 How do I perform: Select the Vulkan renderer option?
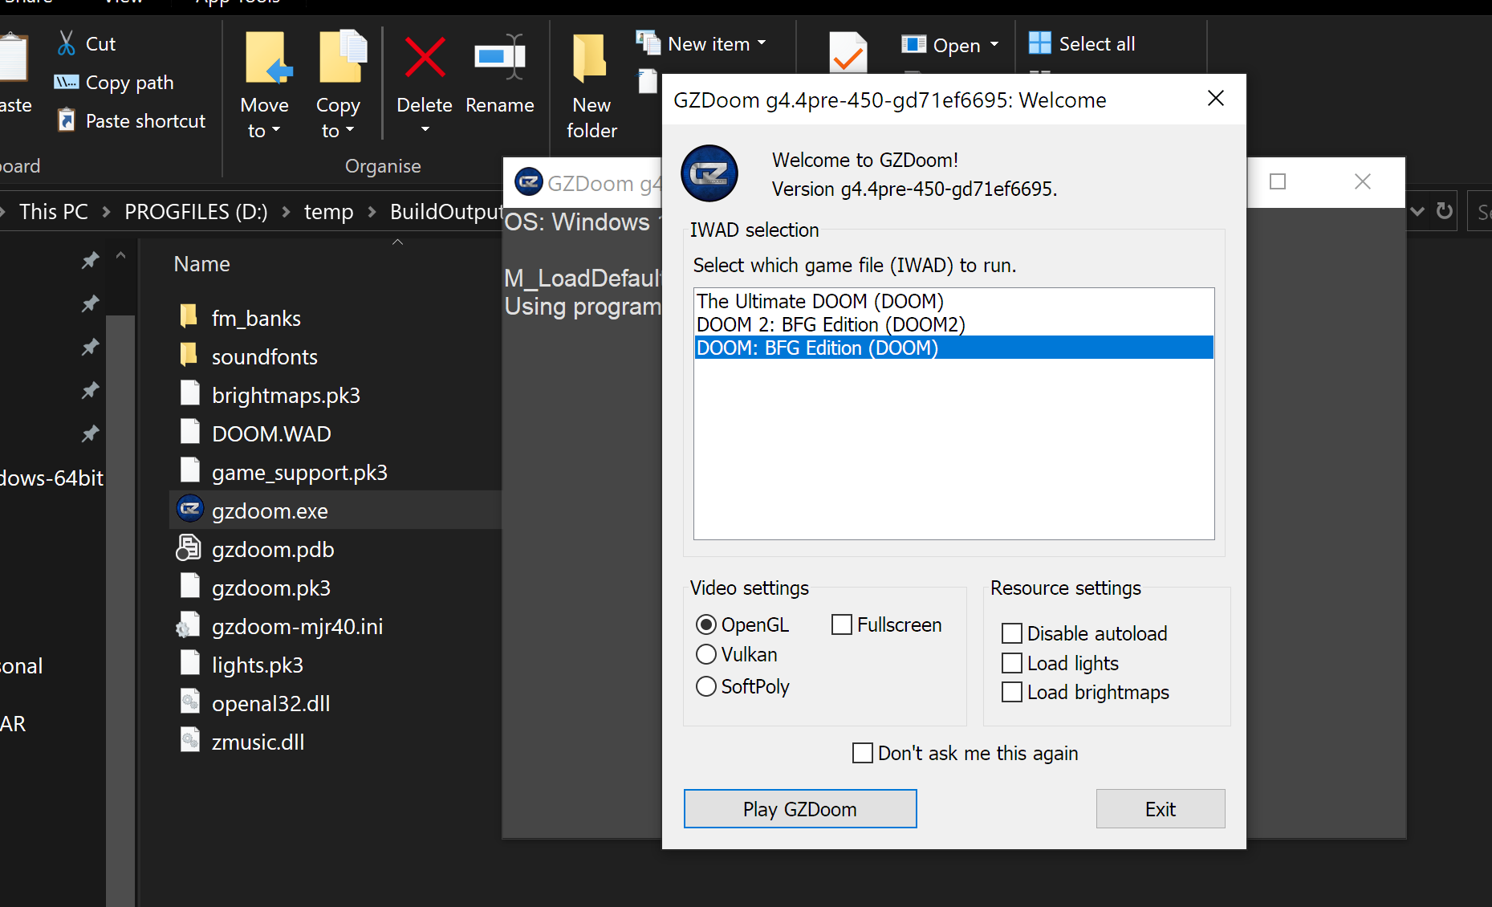pyautogui.click(x=706, y=654)
